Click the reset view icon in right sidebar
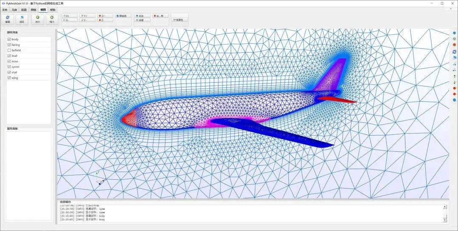 click(x=454, y=52)
